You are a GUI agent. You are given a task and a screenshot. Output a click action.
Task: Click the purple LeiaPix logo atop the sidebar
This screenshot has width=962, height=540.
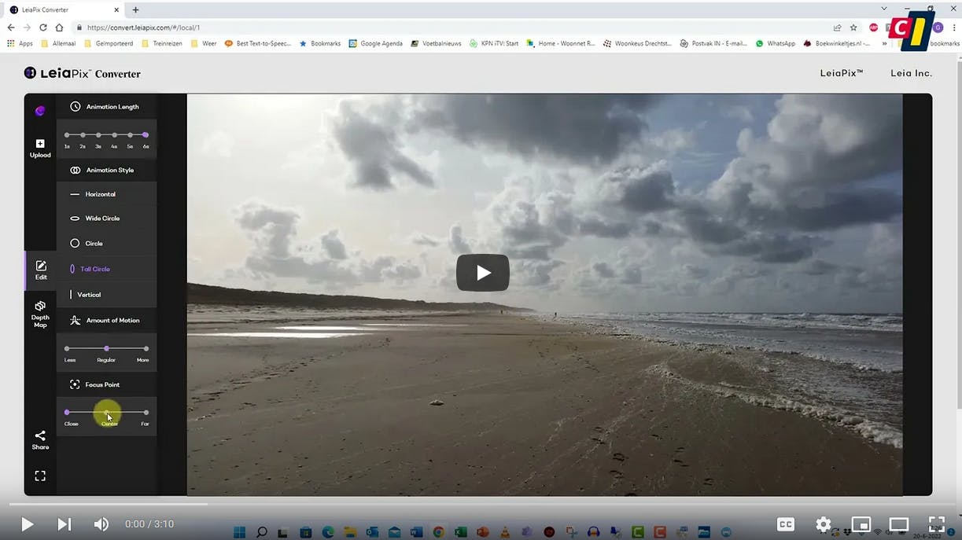40,111
